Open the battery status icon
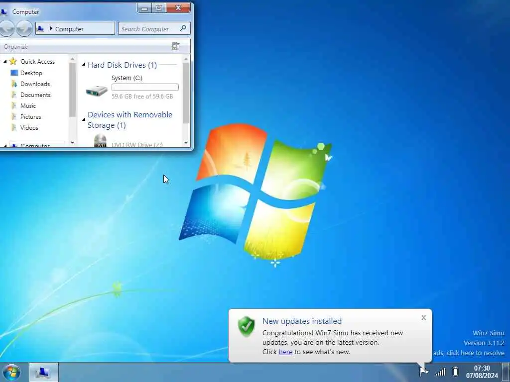Image resolution: width=510 pixels, height=382 pixels. click(456, 371)
